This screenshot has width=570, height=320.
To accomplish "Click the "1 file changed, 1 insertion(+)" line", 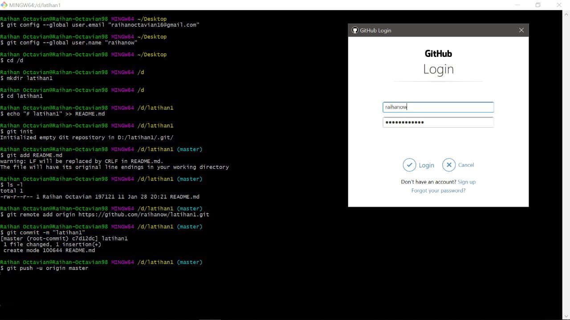I will click(x=52, y=244).
